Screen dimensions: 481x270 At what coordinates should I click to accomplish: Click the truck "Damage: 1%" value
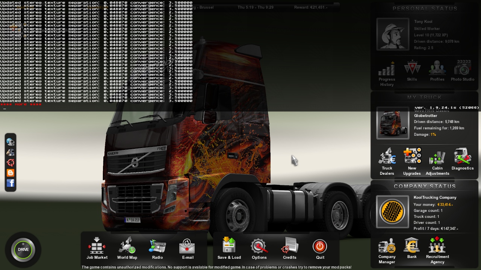tap(425, 135)
